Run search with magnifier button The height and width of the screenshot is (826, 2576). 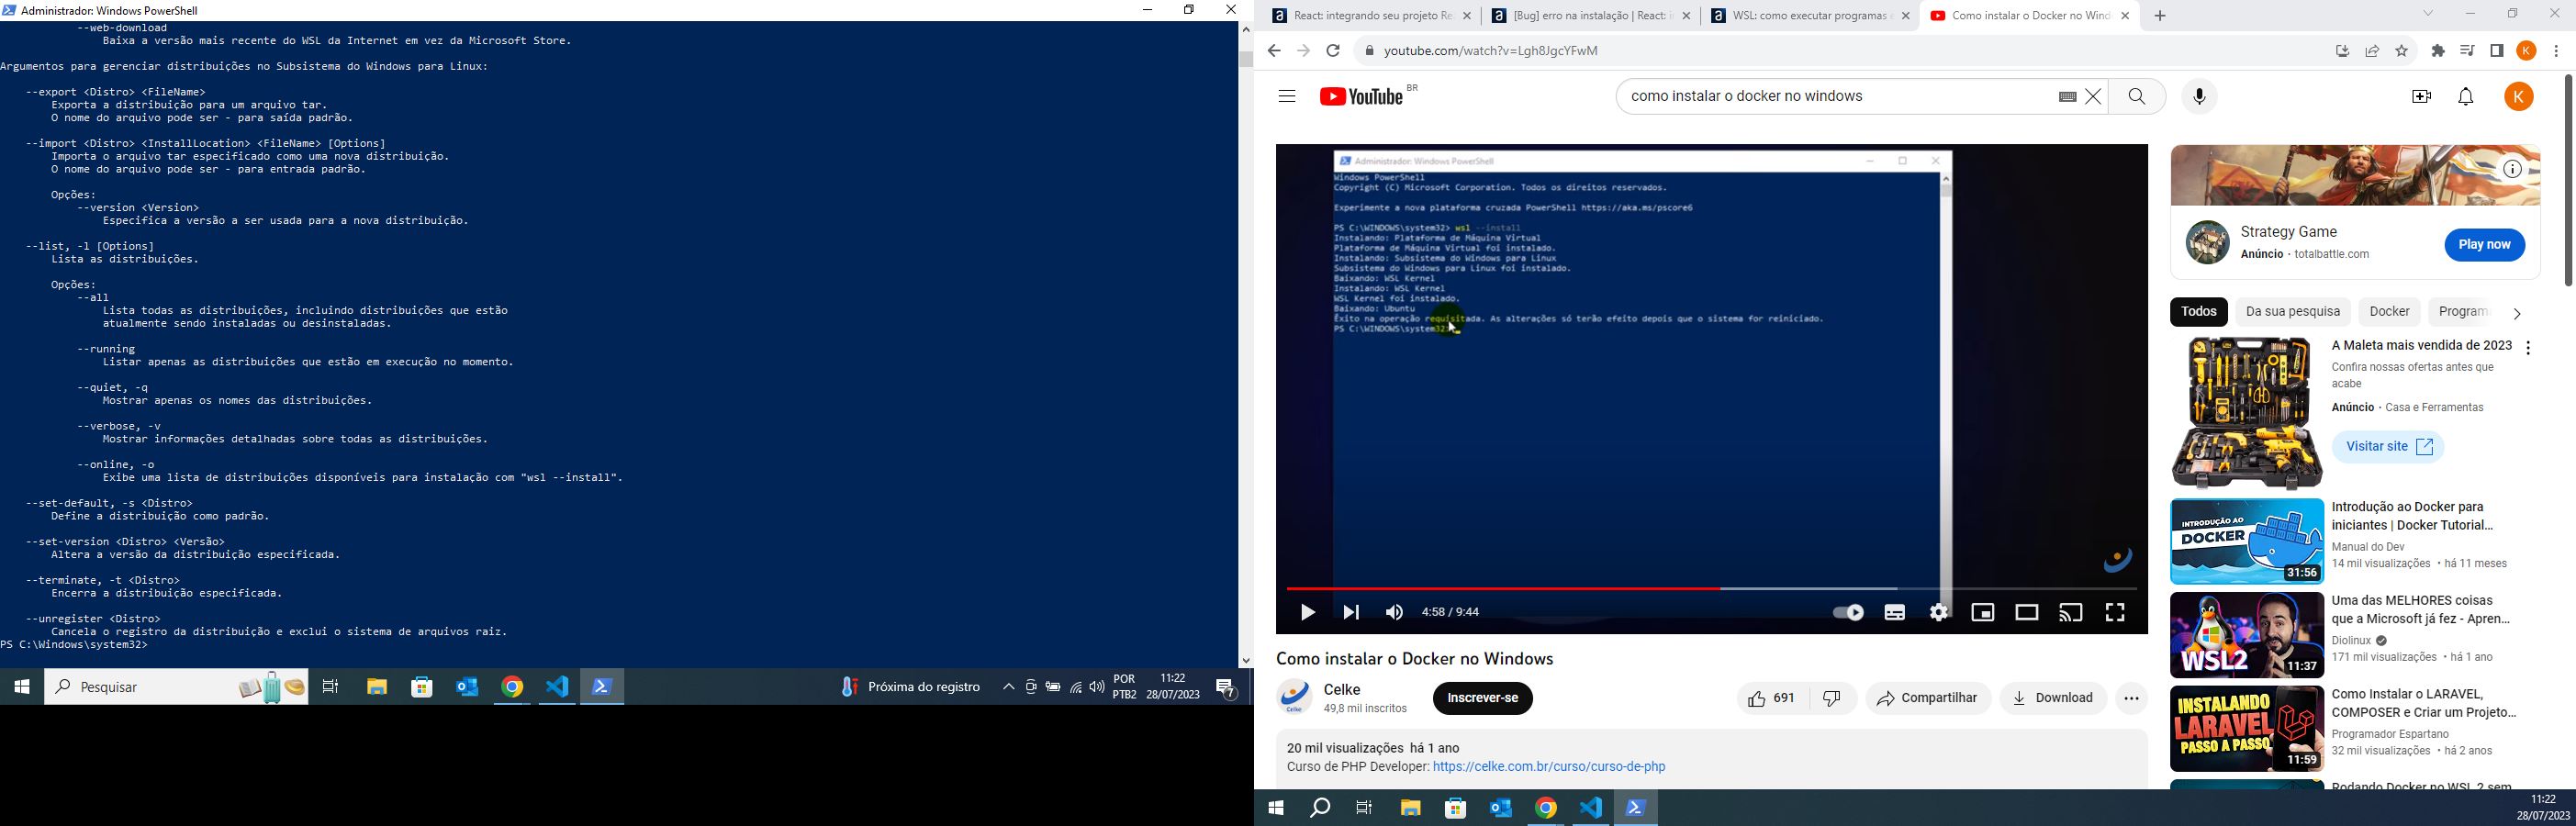point(2137,97)
